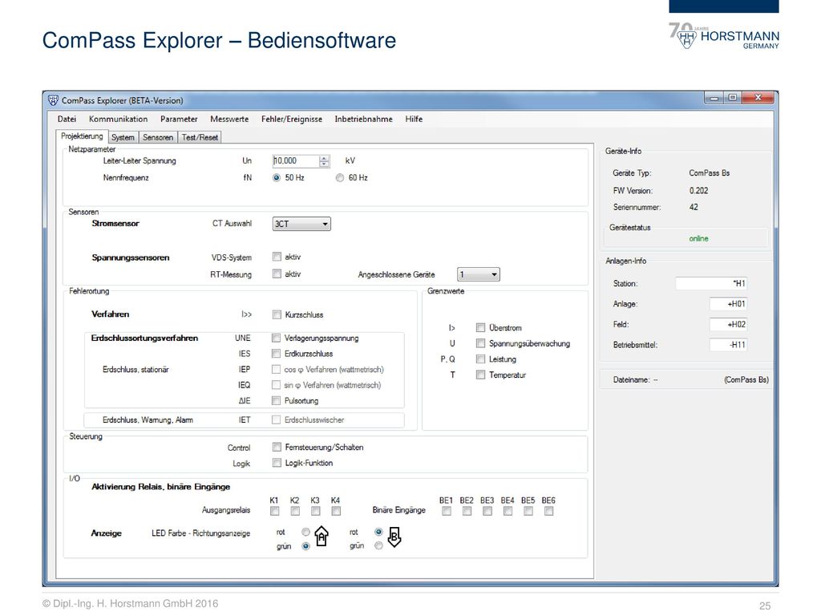Tick the Erdschlusswischer checkbox
821x616 pixels.
tap(276, 419)
